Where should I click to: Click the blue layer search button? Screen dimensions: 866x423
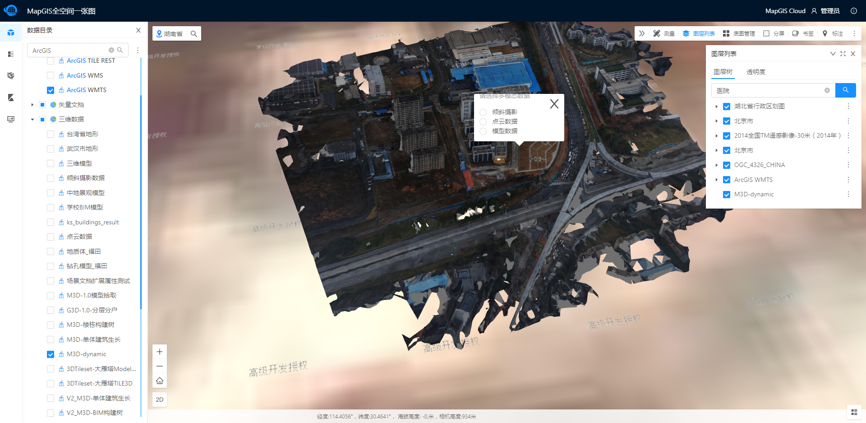(x=846, y=90)
